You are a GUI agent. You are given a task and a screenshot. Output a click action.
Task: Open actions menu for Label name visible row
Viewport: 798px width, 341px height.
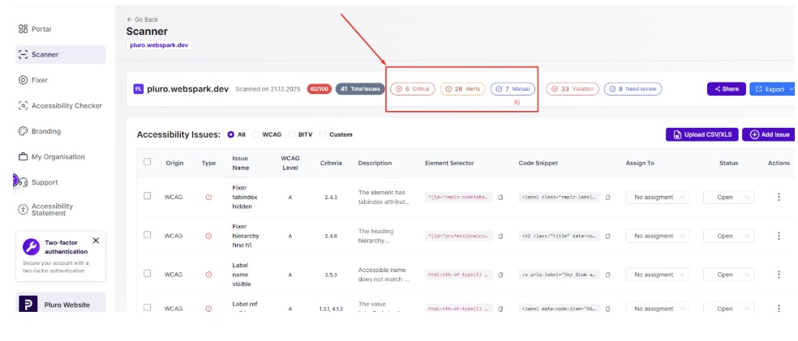(x=779, y=275)
